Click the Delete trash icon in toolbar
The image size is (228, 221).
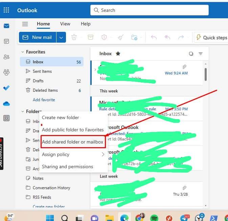click(x=74, y=37)
